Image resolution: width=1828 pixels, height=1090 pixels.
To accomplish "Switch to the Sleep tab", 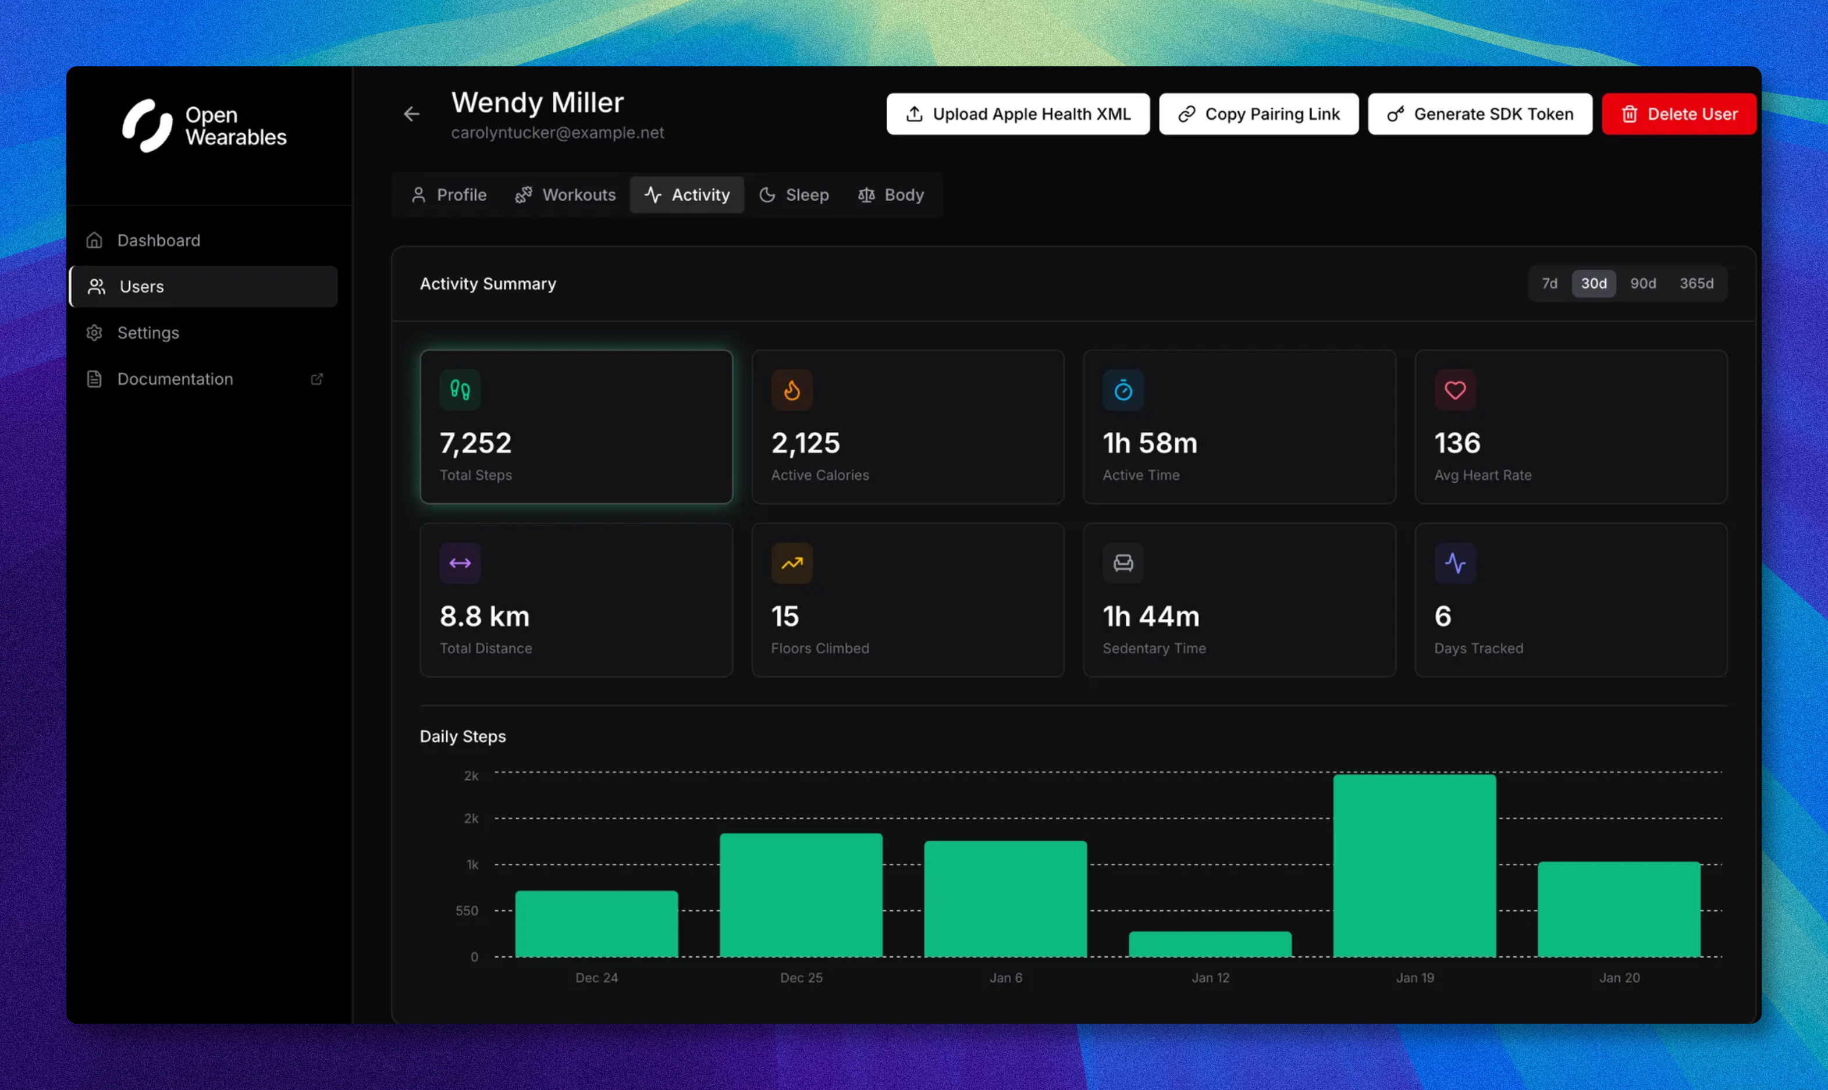I will click(x=794, y=195).
